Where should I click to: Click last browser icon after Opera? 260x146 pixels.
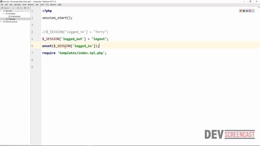point(253,11)
